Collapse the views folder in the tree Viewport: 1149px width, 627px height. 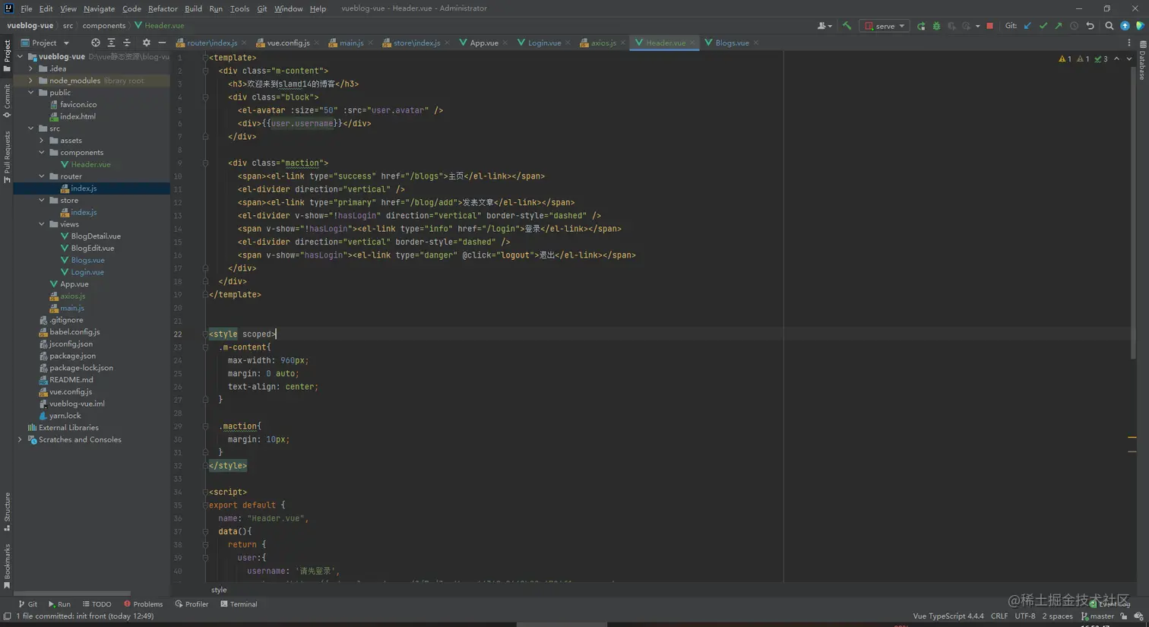tap(42, 224)
